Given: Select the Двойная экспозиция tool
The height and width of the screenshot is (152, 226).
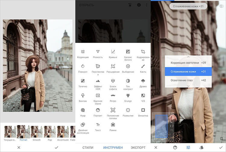Looking at the screenshot, I should [x=83, y=125].
